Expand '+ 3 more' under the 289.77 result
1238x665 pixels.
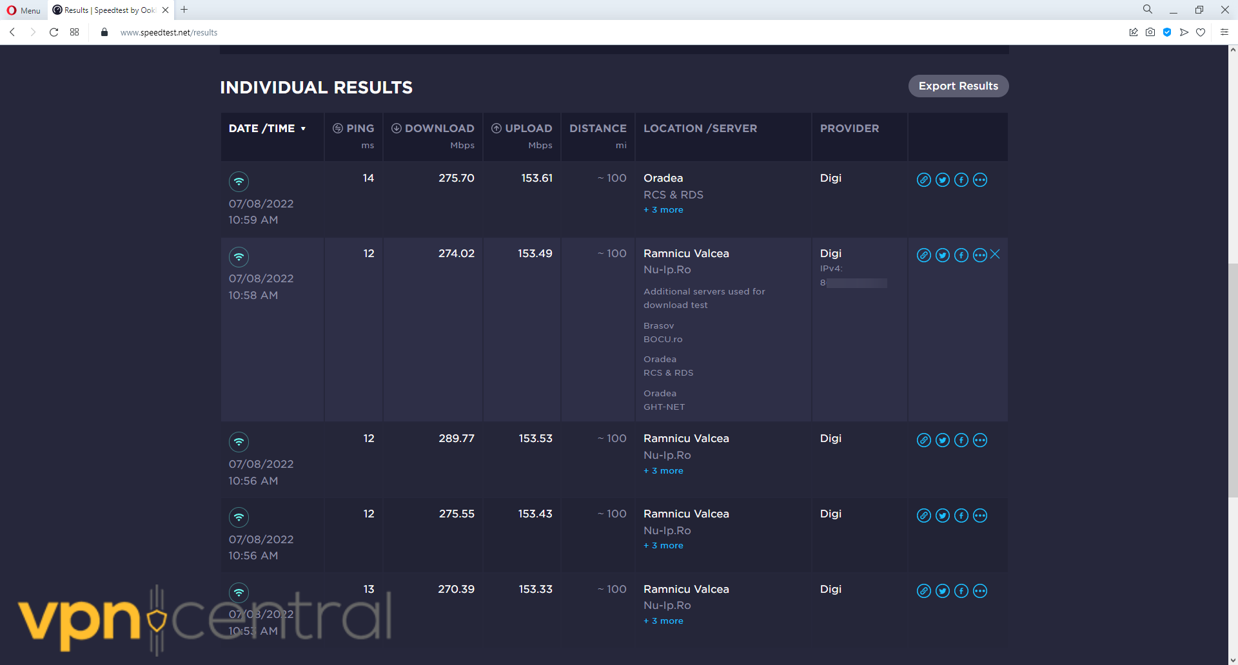pos(663,471)
